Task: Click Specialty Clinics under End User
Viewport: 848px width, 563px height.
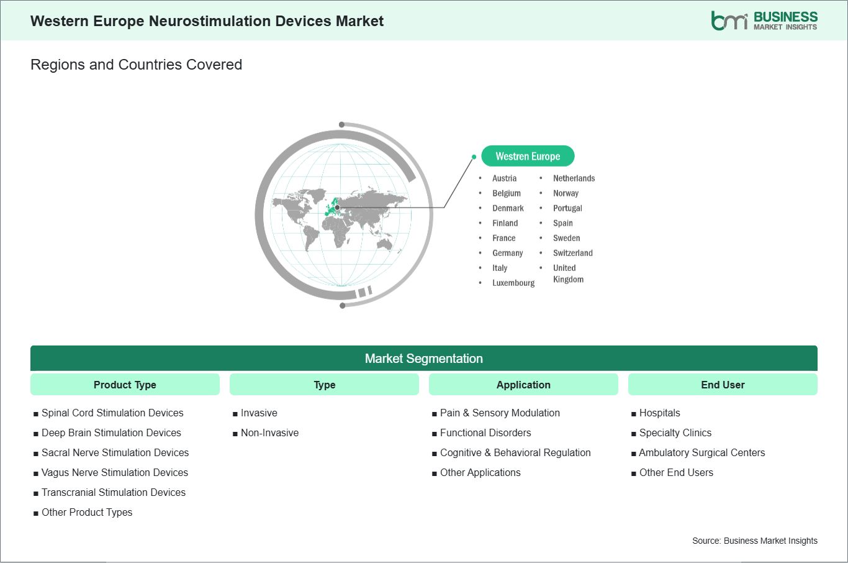Action: [675, 433]
